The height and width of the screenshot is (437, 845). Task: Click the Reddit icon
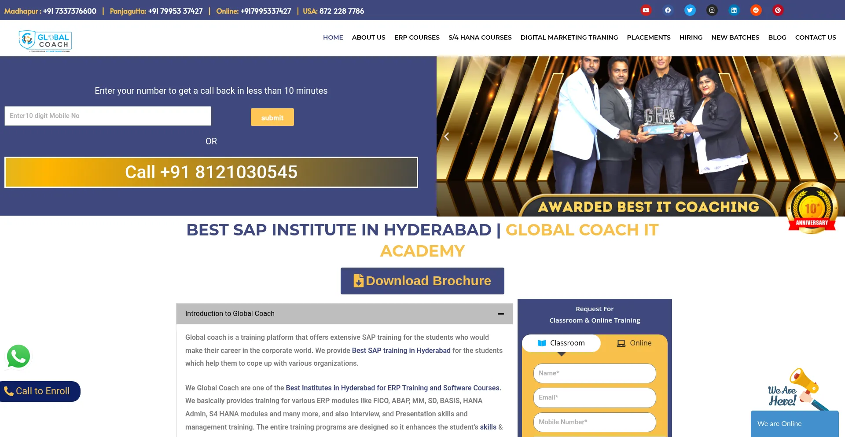(x=756, y=10)
